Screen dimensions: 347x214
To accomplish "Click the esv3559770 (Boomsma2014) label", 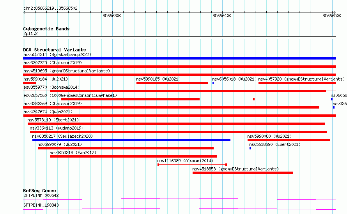I will 51,87.
